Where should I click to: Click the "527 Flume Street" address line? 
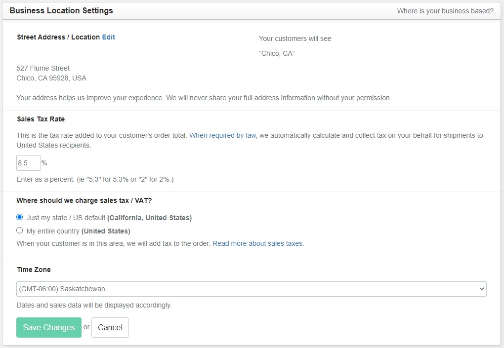(43, 68)
